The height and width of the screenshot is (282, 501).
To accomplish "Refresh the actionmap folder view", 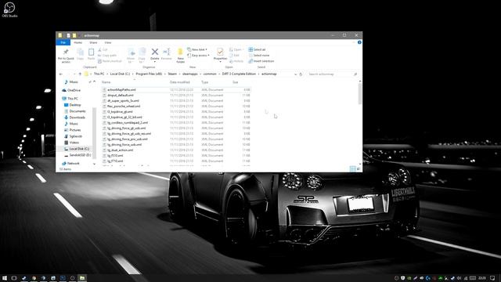I will pyautogui.click(x=301, y=74).
